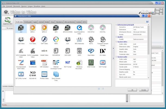This screenshot has height=109, width=166.
Task: Collapse the Opzioni audio section
Action: pos(116,57)
